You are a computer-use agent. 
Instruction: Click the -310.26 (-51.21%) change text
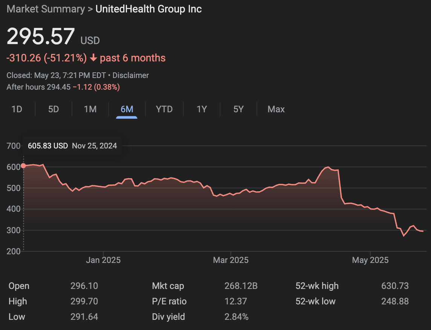click(46, 58)
